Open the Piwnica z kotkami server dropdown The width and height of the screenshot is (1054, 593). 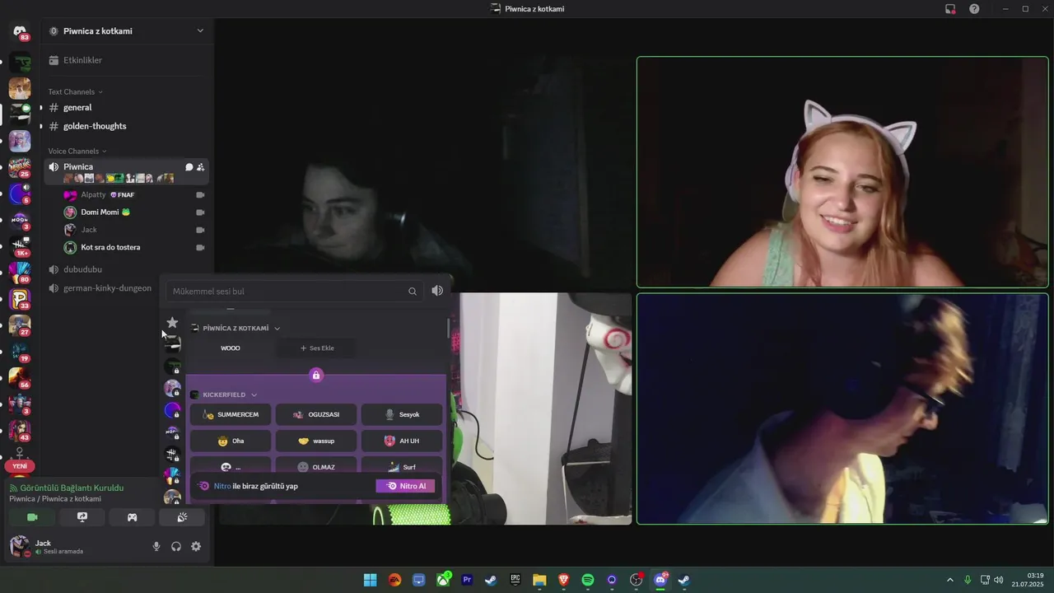(200, 30)
